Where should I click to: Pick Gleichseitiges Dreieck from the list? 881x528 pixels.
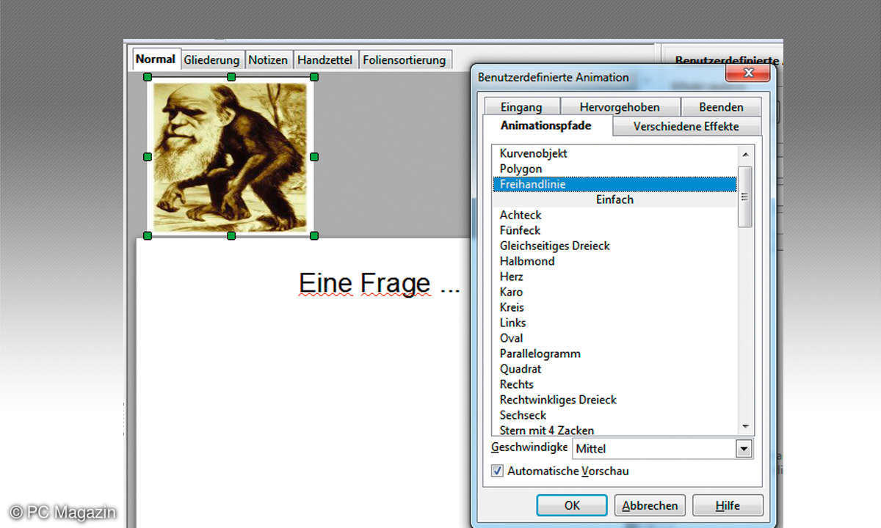(614, 246)
